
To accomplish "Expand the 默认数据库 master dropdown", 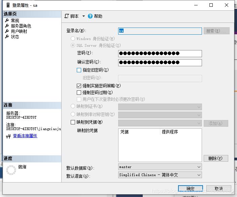I will [199, 167].
